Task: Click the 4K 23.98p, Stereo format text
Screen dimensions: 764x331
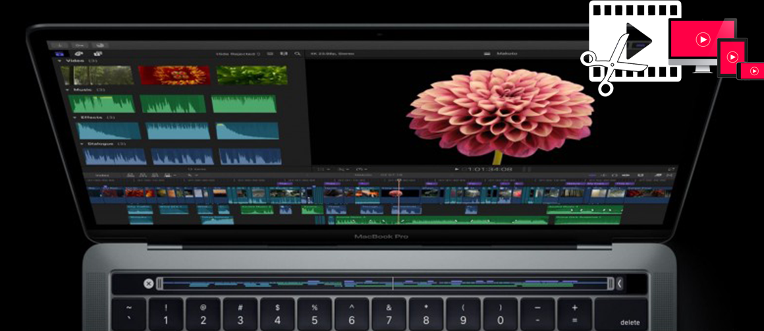Action: click(333, 53)
